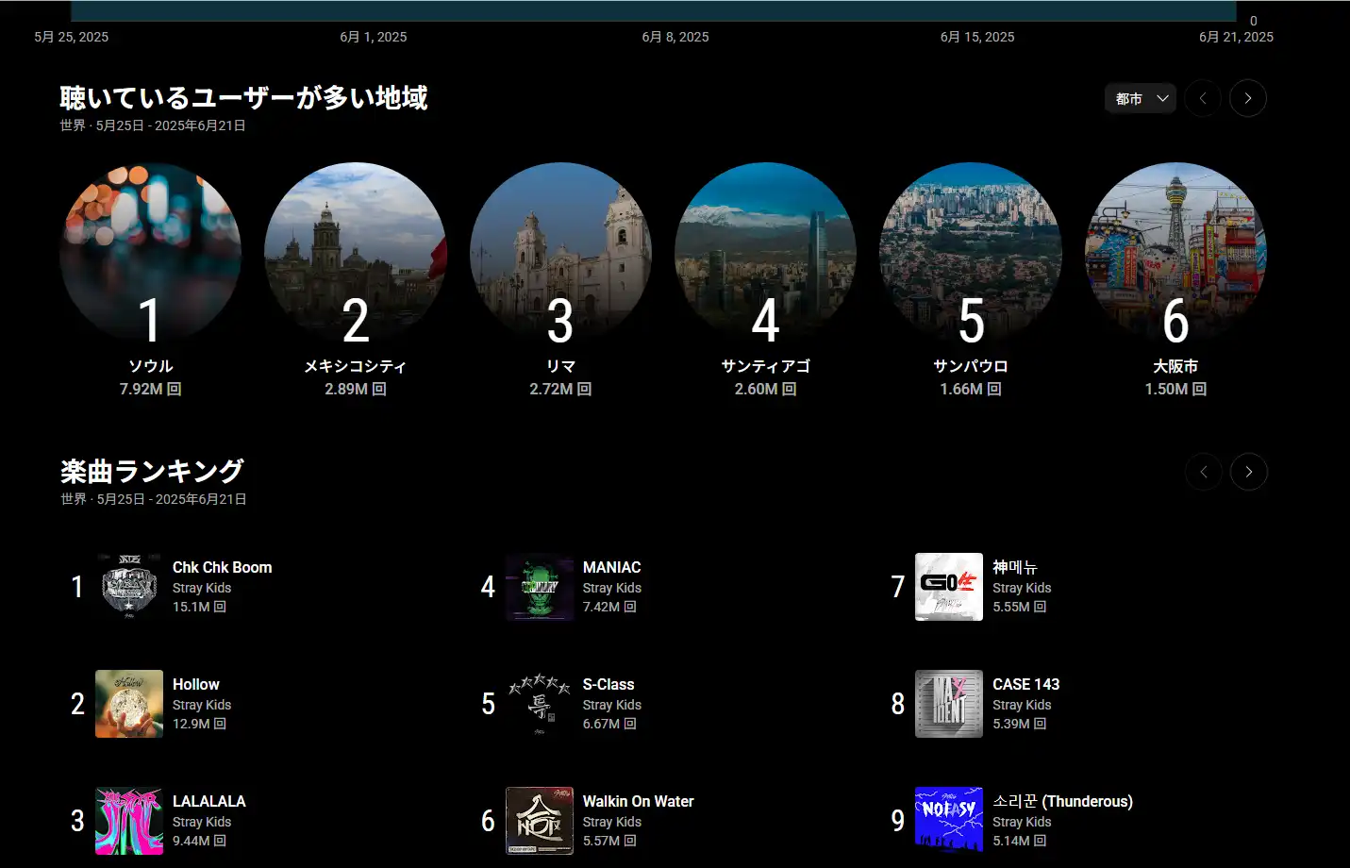Click the サンティアゴ city circle image
The height and width of the screenshot is (868, 1350).
(x=765, y=253)
